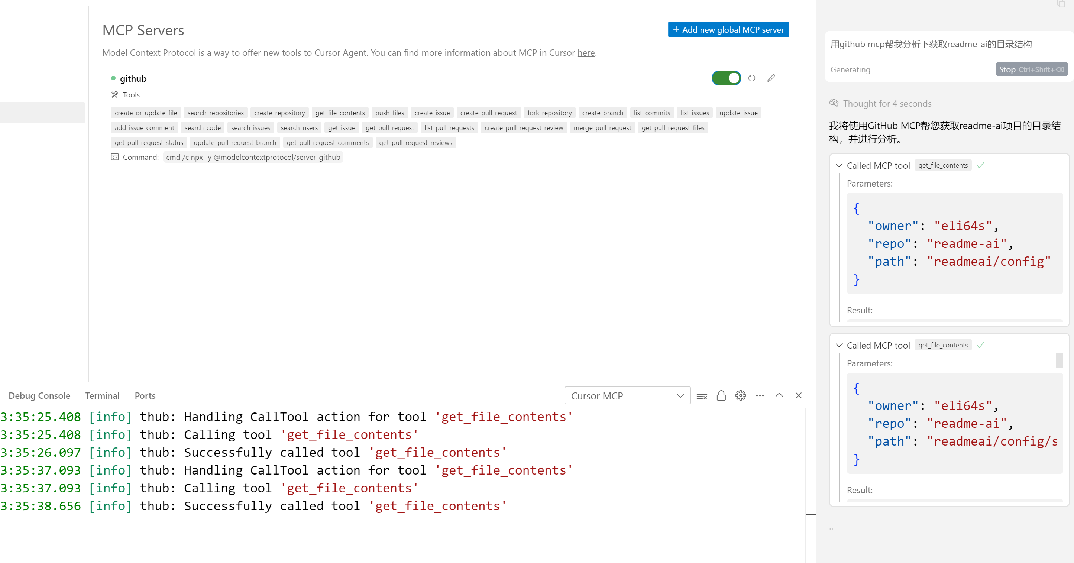
Task: Click Add new global MCP server
Action: [x=728, y=30]
